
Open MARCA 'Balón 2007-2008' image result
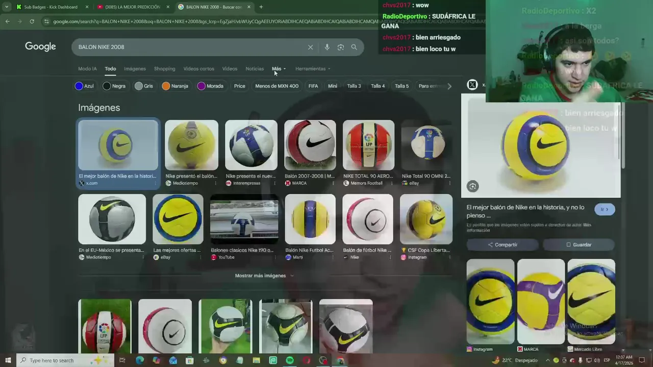pos(310,145)
